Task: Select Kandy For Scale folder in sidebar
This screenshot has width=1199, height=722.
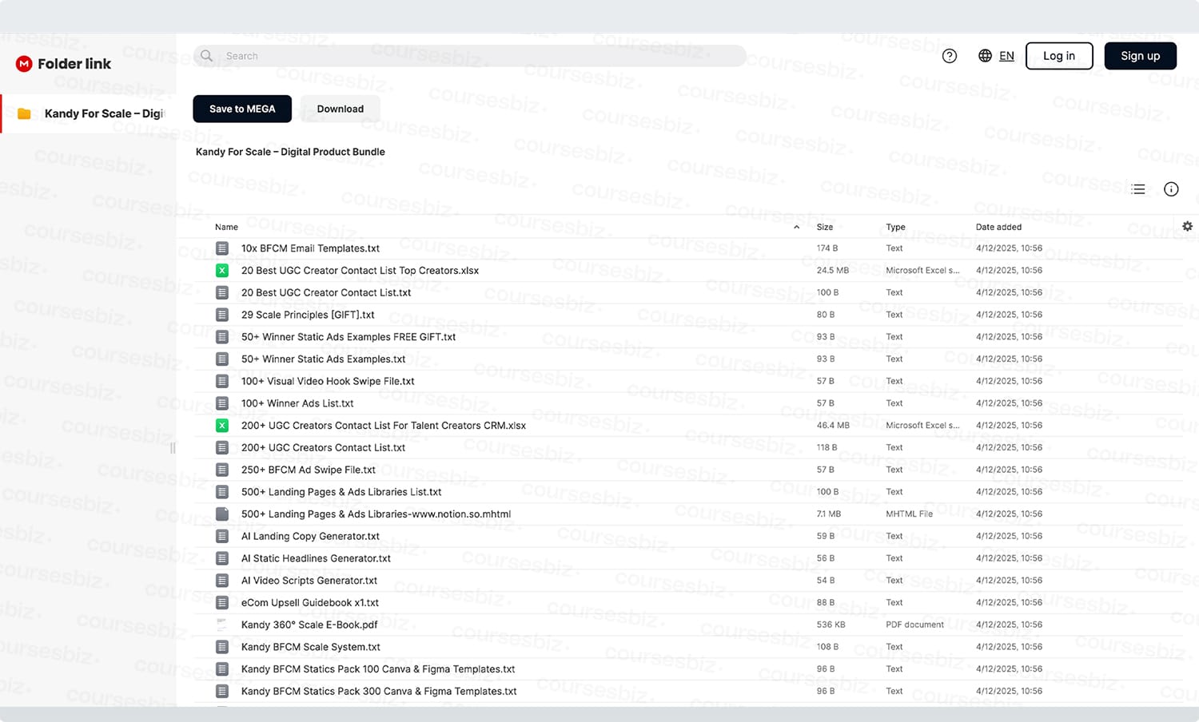Action: pos(88,113)
